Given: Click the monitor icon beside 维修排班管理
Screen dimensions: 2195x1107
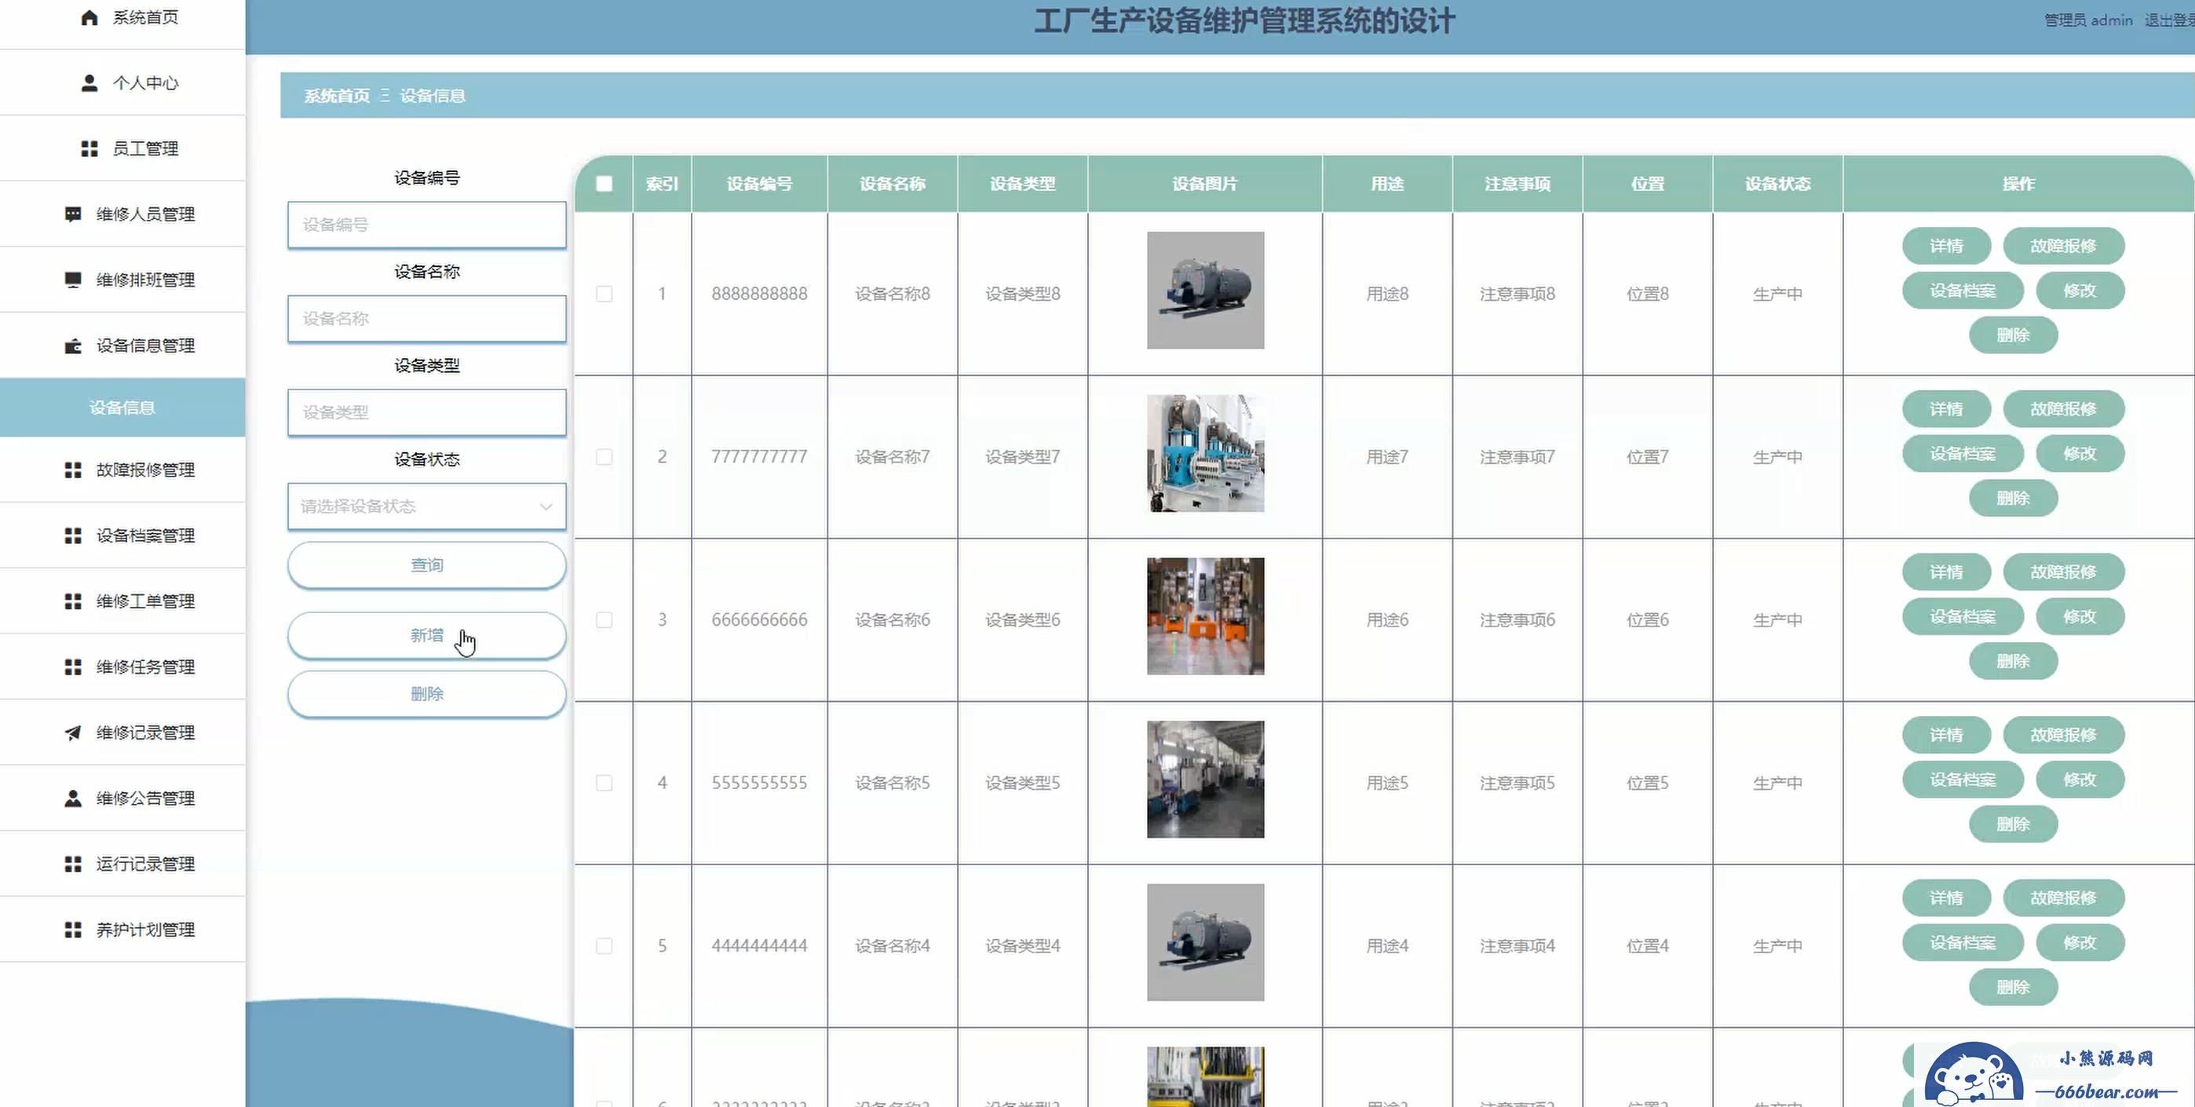Looking at the screenshot, I should coord(73,279).
